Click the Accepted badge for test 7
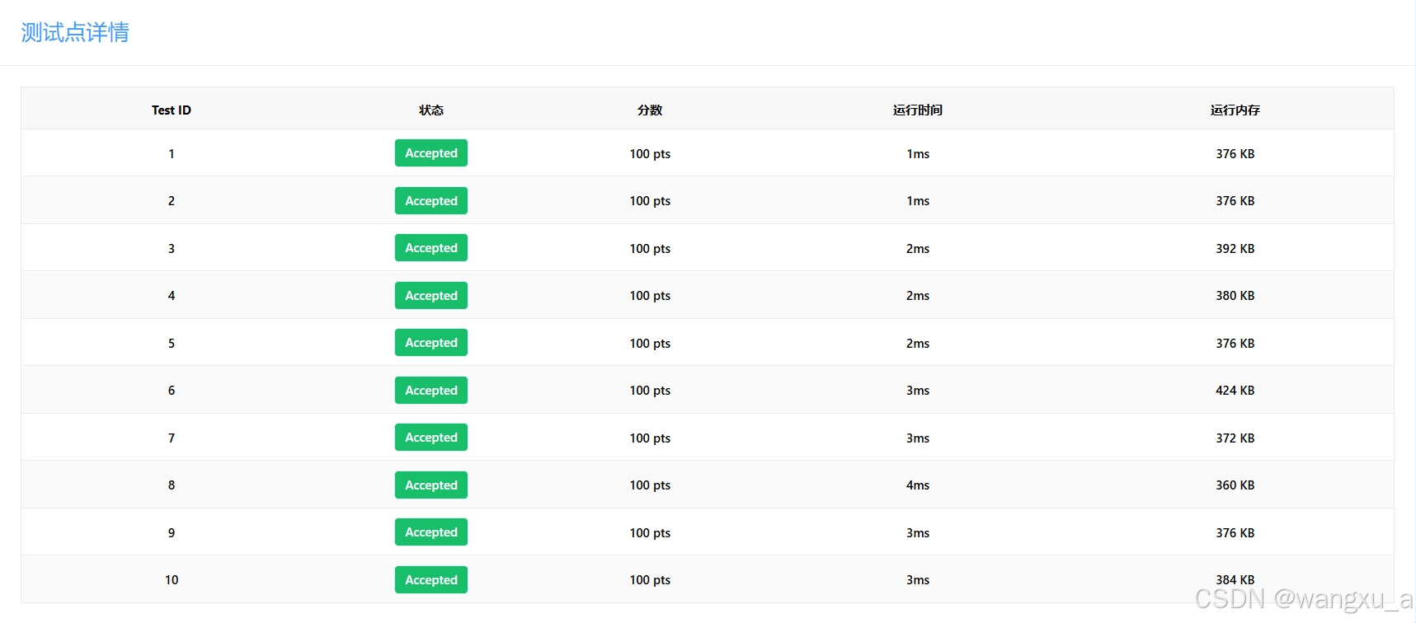Viewport: 1416px width, 623px height. 431,438
